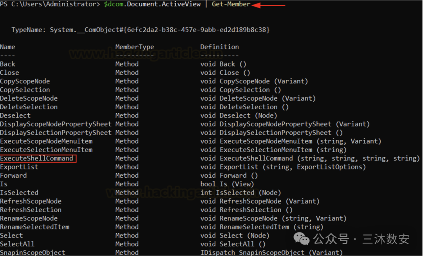Click Method in the ExecuteShellCommand row
Image resolution: width=423 pixels, height=256 pixels.
(x=127, y=159)
